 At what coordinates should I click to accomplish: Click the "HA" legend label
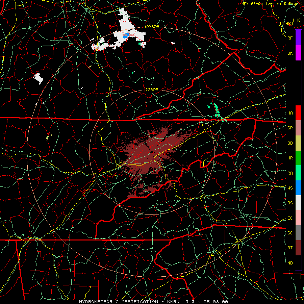290,113
